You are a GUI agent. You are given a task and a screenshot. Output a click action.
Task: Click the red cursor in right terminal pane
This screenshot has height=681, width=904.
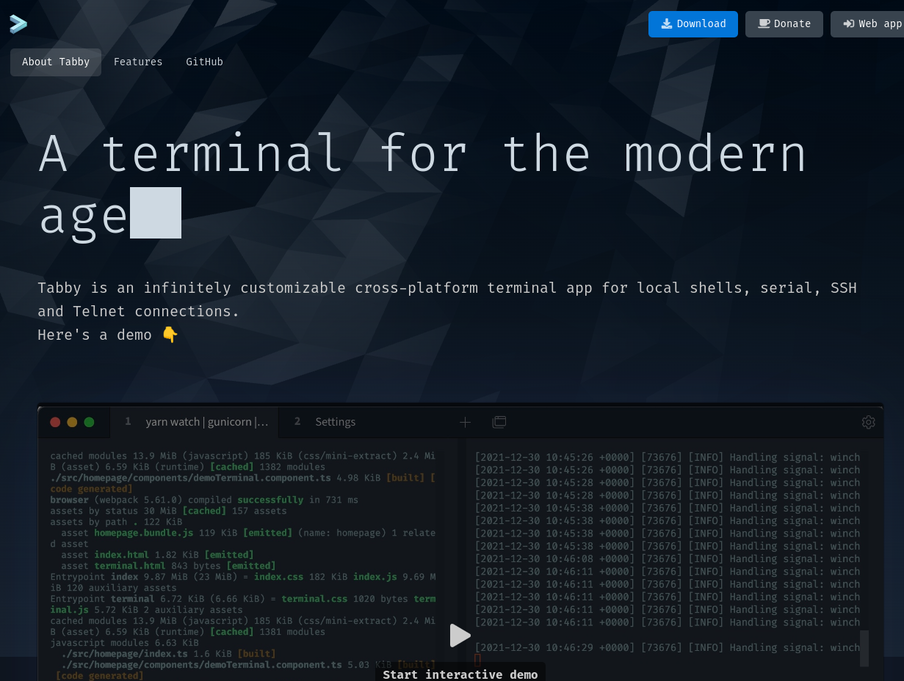click(478, 660)
